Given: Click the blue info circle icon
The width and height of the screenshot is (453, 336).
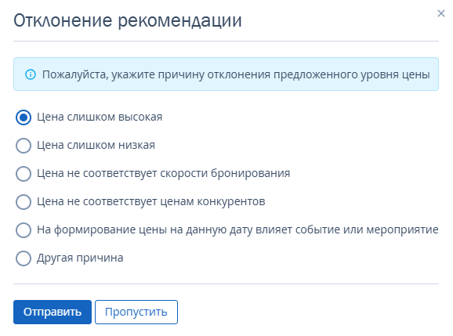Looking at the screenshot, I should point(31,74).
